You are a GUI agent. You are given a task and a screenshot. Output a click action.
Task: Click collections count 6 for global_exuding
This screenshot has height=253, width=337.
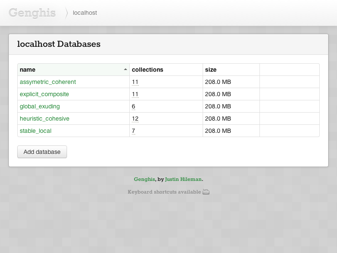tap(134, 106)
